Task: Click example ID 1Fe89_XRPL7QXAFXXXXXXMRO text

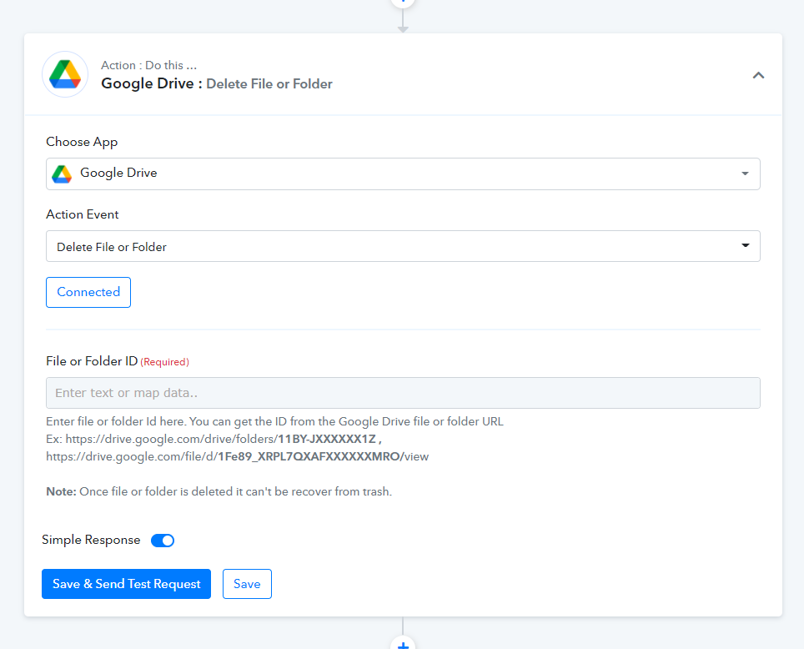Action: (309, 456)
